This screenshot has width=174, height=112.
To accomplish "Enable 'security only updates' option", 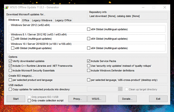I will (x=88, y=66).
